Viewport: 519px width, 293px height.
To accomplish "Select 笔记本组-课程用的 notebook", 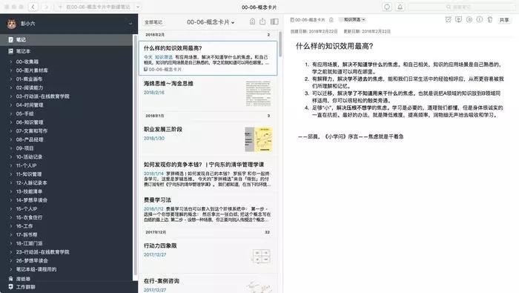I will pos(36,269).
